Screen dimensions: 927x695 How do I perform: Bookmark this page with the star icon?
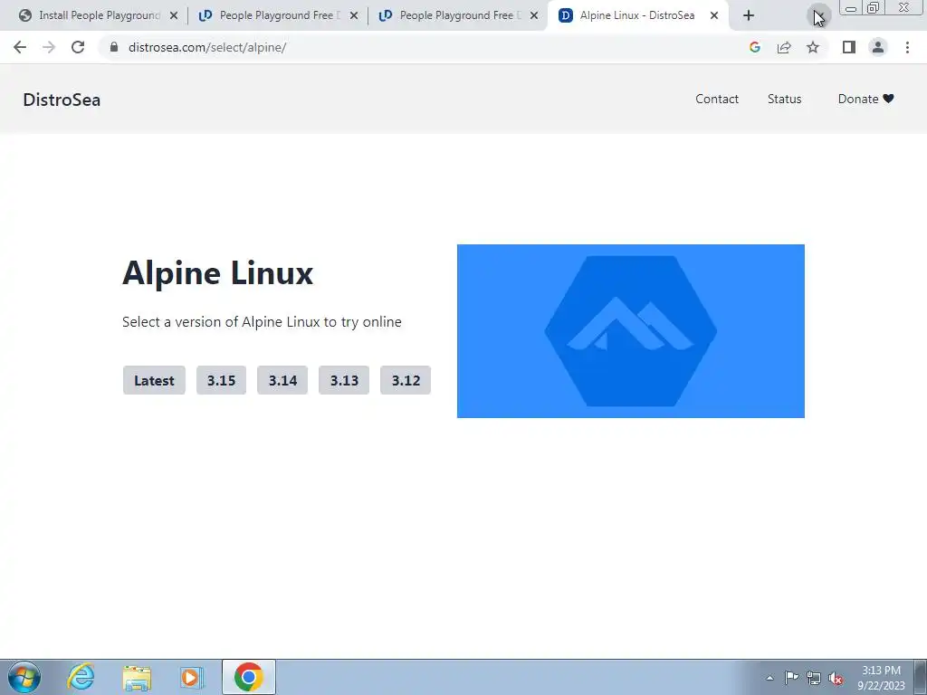click(813, 47)
